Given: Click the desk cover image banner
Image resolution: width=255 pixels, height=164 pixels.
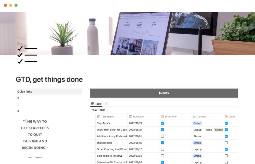Looking at the screenshot, I should (127, 33).
